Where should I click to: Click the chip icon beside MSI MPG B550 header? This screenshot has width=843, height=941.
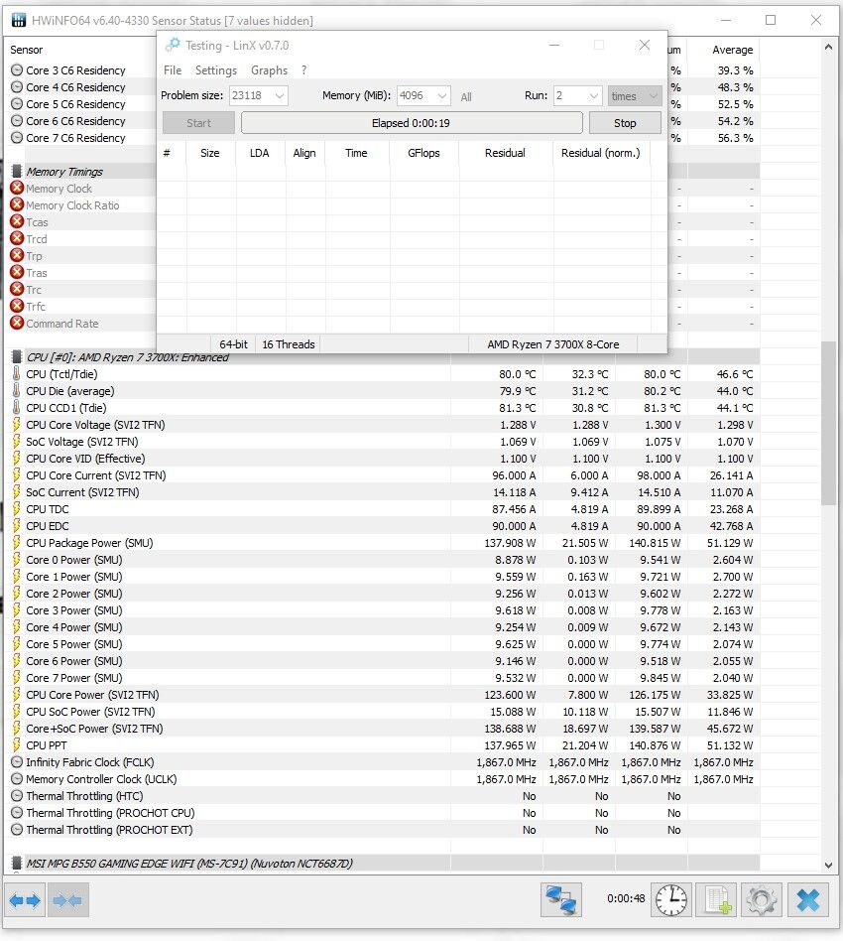point(17,863)
